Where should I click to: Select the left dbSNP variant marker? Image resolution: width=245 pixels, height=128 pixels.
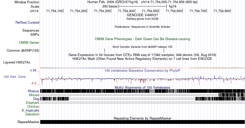104,50
